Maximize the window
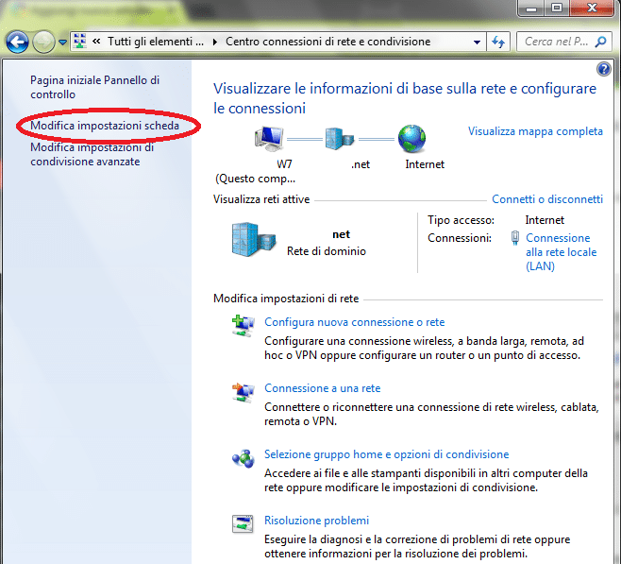 [557, 8]
